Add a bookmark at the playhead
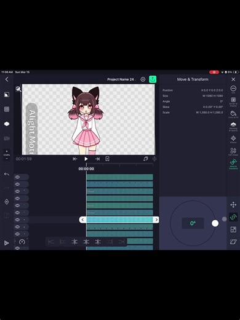This screenshot has width=240, height=320. click(107, 159)
